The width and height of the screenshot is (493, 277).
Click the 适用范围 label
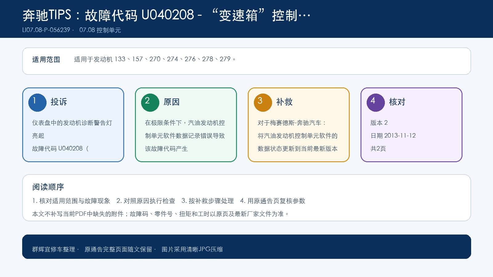coord(46,59)
